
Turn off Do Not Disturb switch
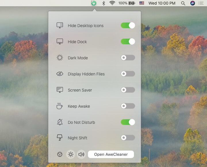tap(128, 122)
